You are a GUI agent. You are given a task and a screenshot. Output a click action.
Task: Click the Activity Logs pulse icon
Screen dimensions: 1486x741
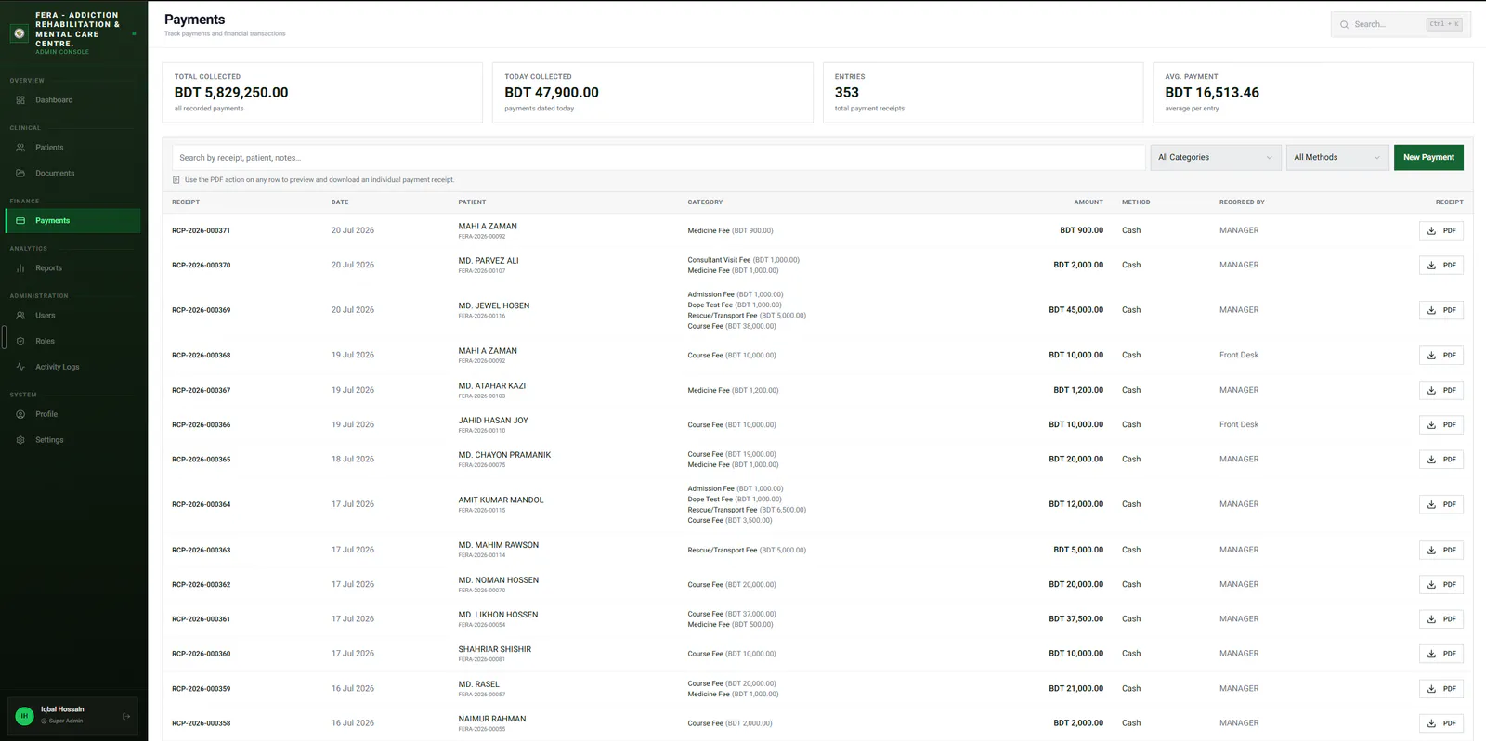click(x=20, y=368)
